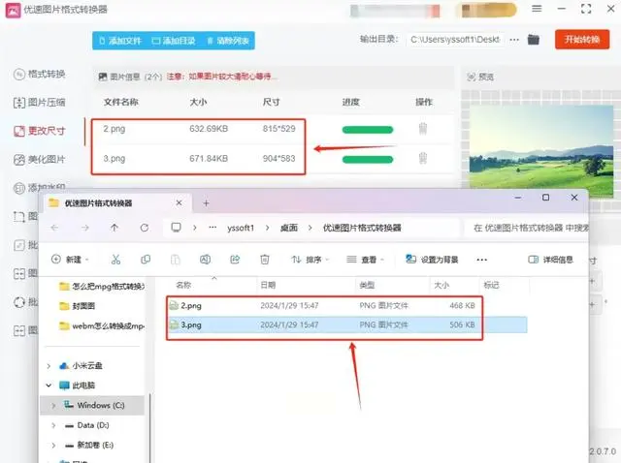Go forward in File Explorer
621x463 pixels.
(84, 228)
